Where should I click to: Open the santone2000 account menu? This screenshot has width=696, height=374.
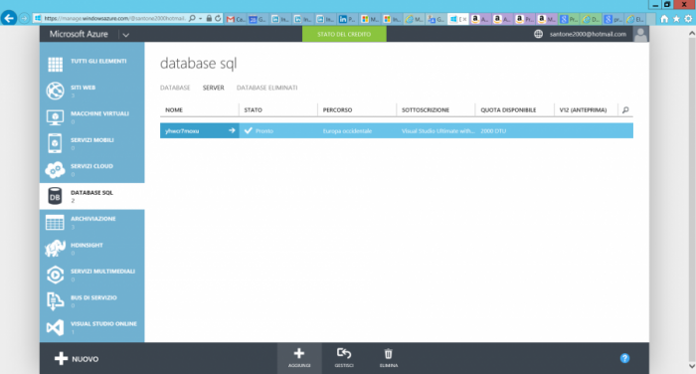[588, 34]
